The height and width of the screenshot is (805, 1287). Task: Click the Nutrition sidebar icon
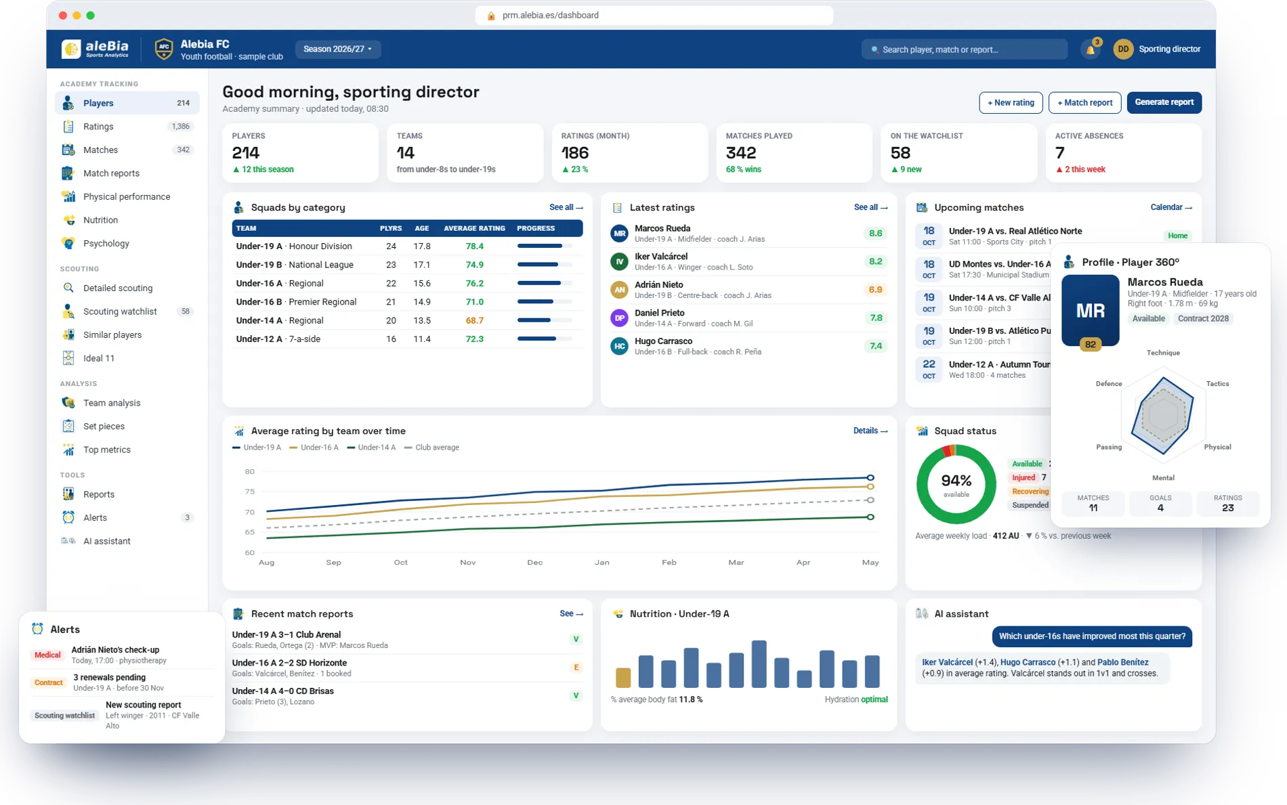click(x=68, y=220)
